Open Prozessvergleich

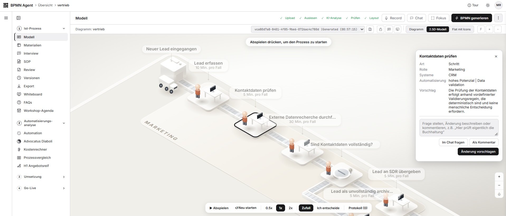(x=41, y=157)
